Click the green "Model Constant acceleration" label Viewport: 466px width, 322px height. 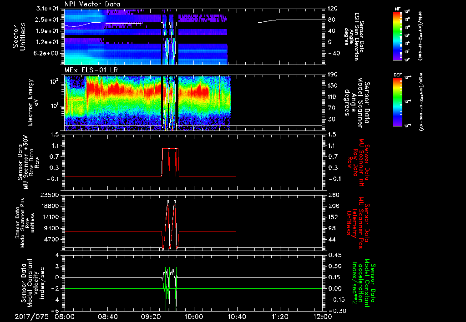tap(364, 283)
